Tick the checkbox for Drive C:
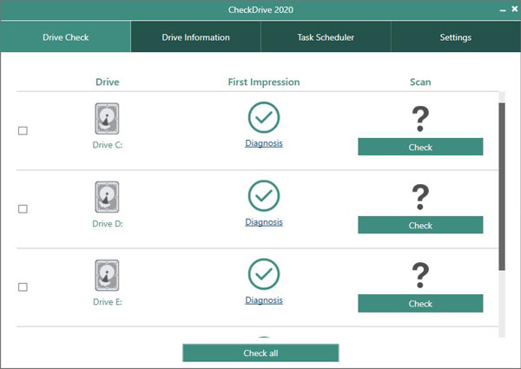This screenshot has height=369, width=521. pyautogui.click(x=23, y=130)
